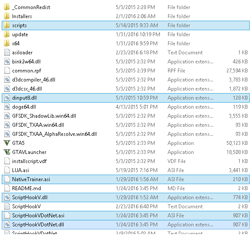
Task: Click the README.md file name
Action: 26,188
